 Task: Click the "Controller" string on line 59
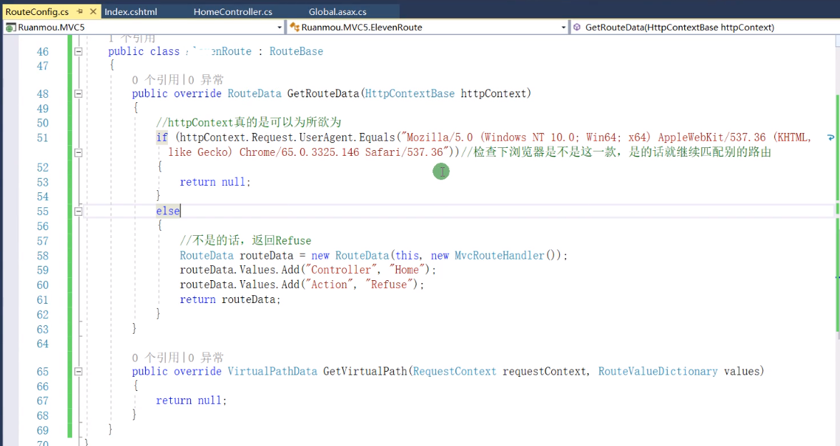[x=341, y=270]
